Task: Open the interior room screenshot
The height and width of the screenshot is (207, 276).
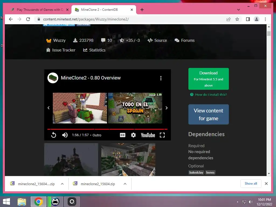Action: pos(128,160)
